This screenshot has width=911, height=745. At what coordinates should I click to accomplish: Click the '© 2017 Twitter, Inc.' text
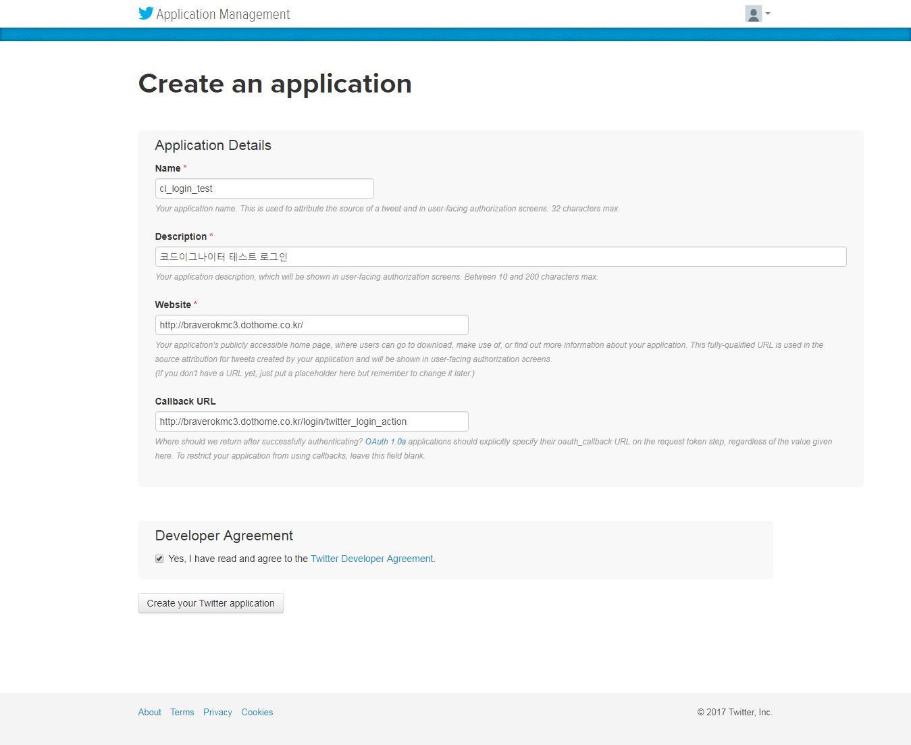[735, 712]
